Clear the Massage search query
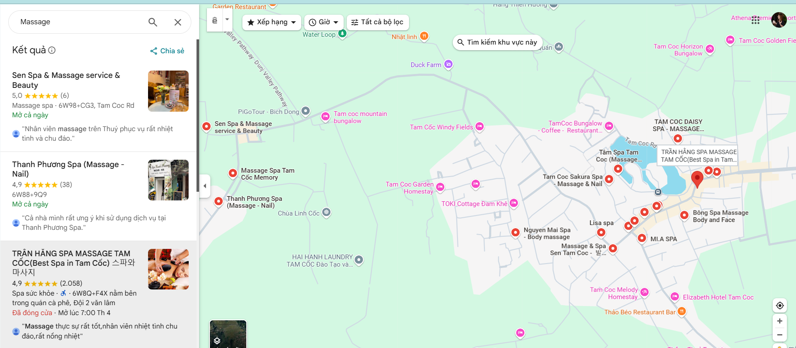This screenshot has height=348, width=796. (177, 22)
